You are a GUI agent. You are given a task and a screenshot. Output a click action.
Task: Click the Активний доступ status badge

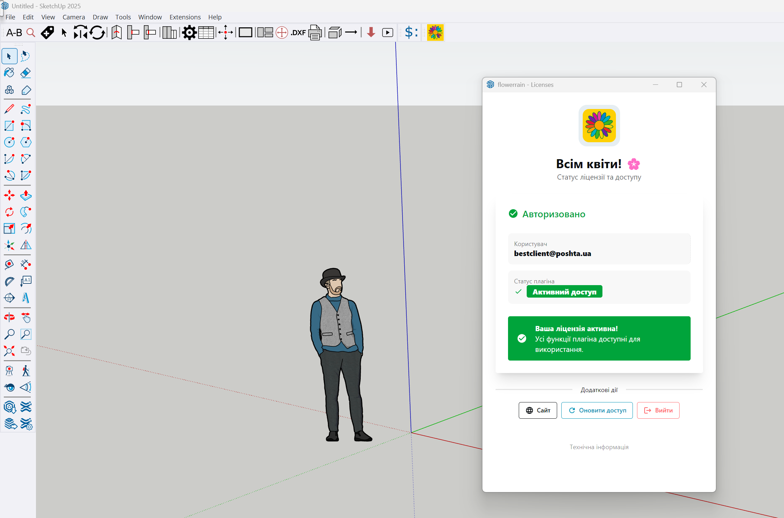click(x=564, y=292)
